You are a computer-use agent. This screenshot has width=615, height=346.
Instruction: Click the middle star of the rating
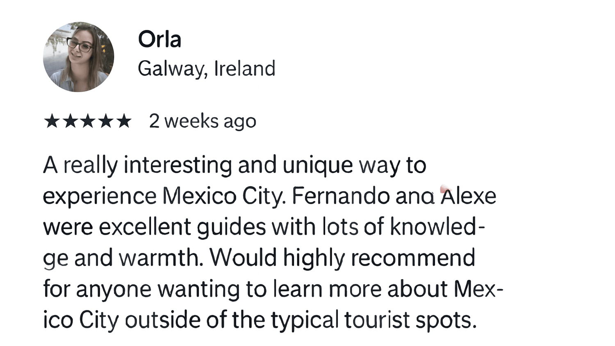tap(88, 121)
